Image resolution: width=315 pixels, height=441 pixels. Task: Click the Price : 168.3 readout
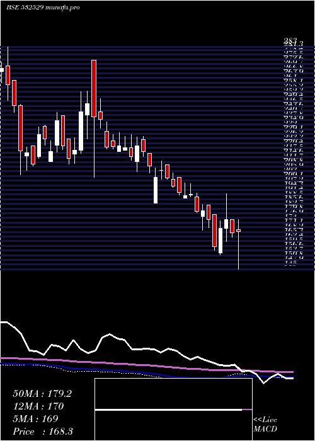click(x=43, y=432)
